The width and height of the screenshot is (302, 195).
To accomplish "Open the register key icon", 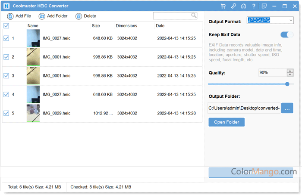I will point(233,6).
